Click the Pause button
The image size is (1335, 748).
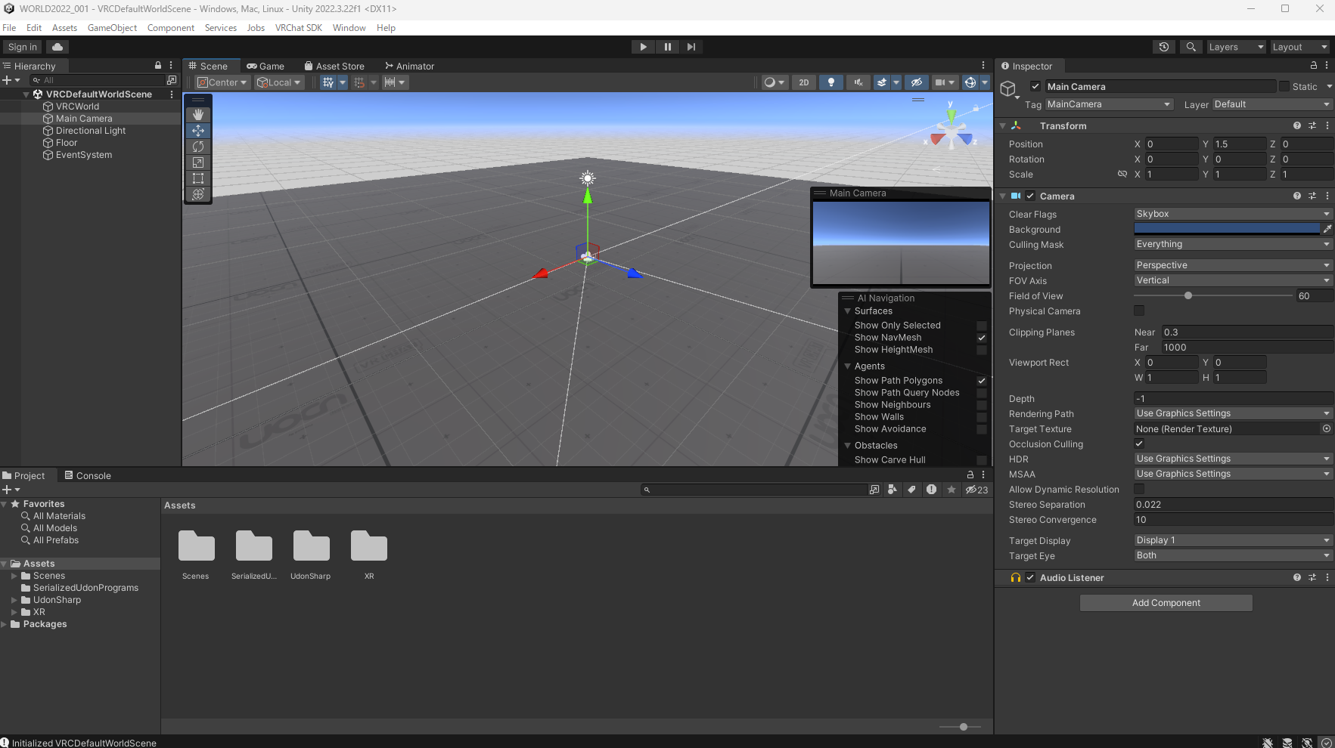click(667, 47)
